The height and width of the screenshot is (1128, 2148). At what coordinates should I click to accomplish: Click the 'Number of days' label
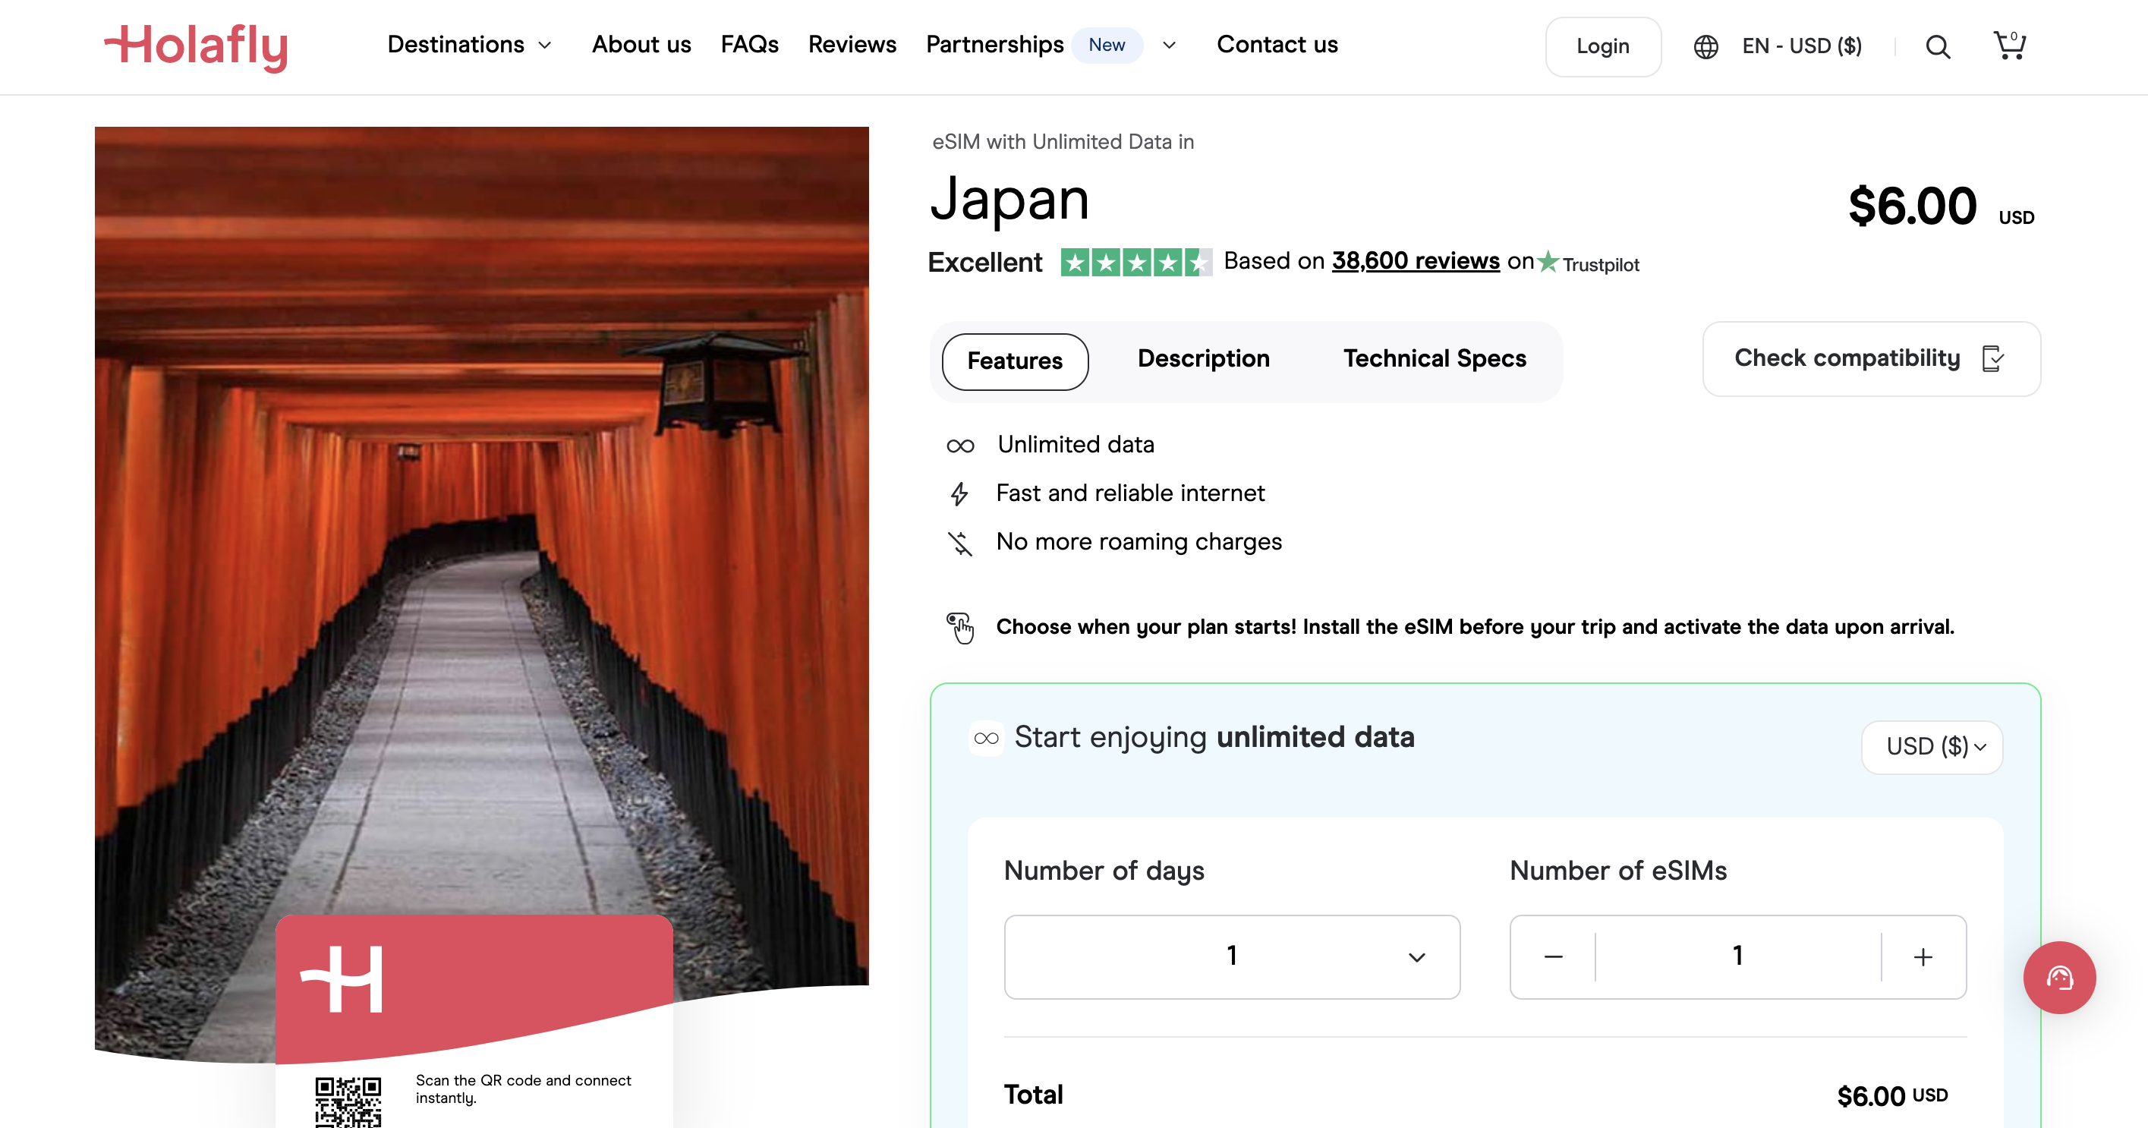[1104, 871]
